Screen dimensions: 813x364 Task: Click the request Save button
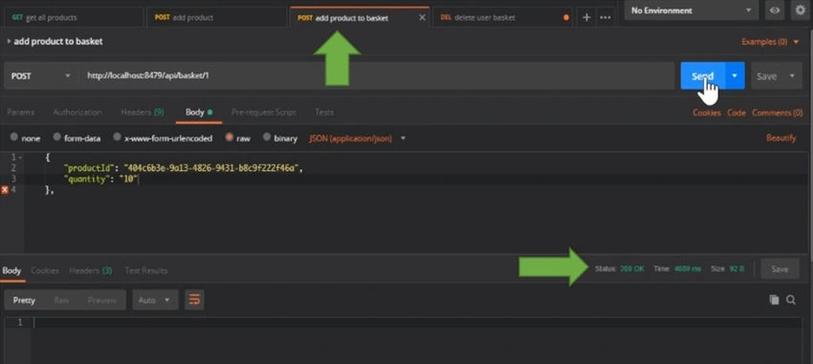point(767,75)
